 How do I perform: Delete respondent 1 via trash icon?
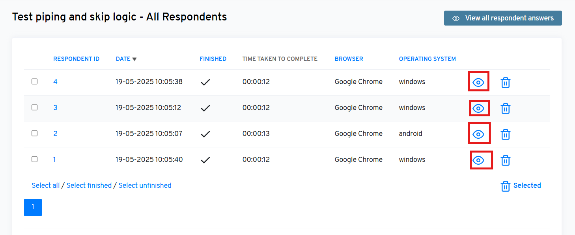click(505, 160)
